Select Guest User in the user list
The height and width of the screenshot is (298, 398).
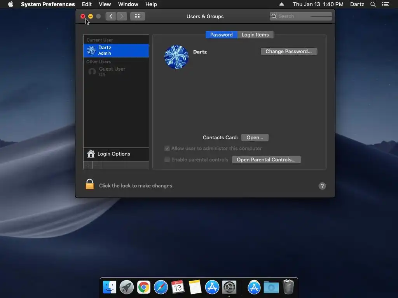point(116,71)
